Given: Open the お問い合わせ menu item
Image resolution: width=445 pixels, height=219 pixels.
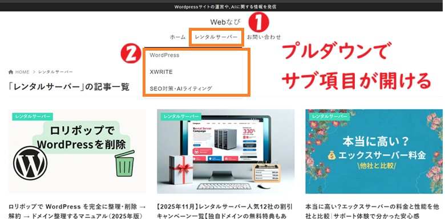Looking at the screenshot, I should [x=264, y=37].
